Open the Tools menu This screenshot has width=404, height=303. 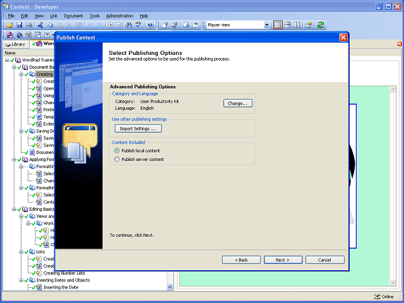point(95,16)
